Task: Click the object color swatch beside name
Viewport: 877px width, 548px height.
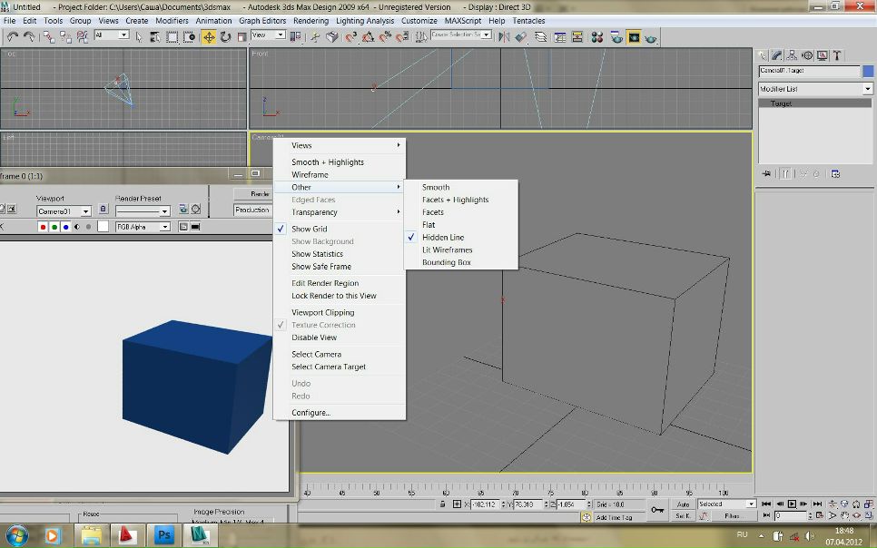Action: click(x=868, y=71)
